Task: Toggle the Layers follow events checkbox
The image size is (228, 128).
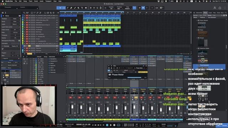Action: (19, 27)
